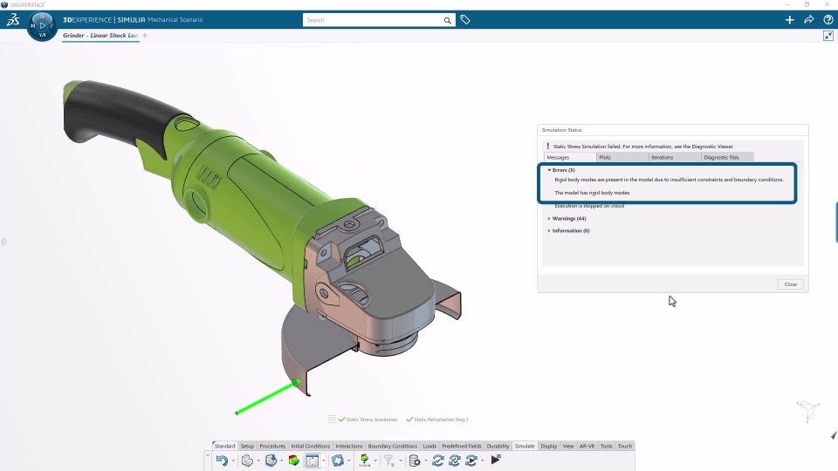Click the sync icon with play arrow
838x471 pixels.
click(471, 461)
